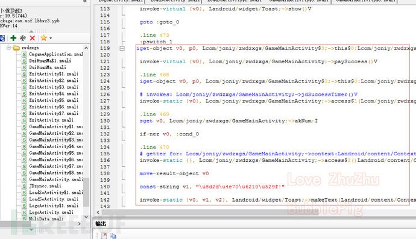
Task: Open LogoActivity.smali file
Action: pyautogui.click(x=51, y=213)
